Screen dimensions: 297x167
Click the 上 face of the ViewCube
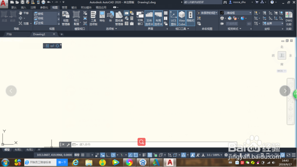point(282,55)
